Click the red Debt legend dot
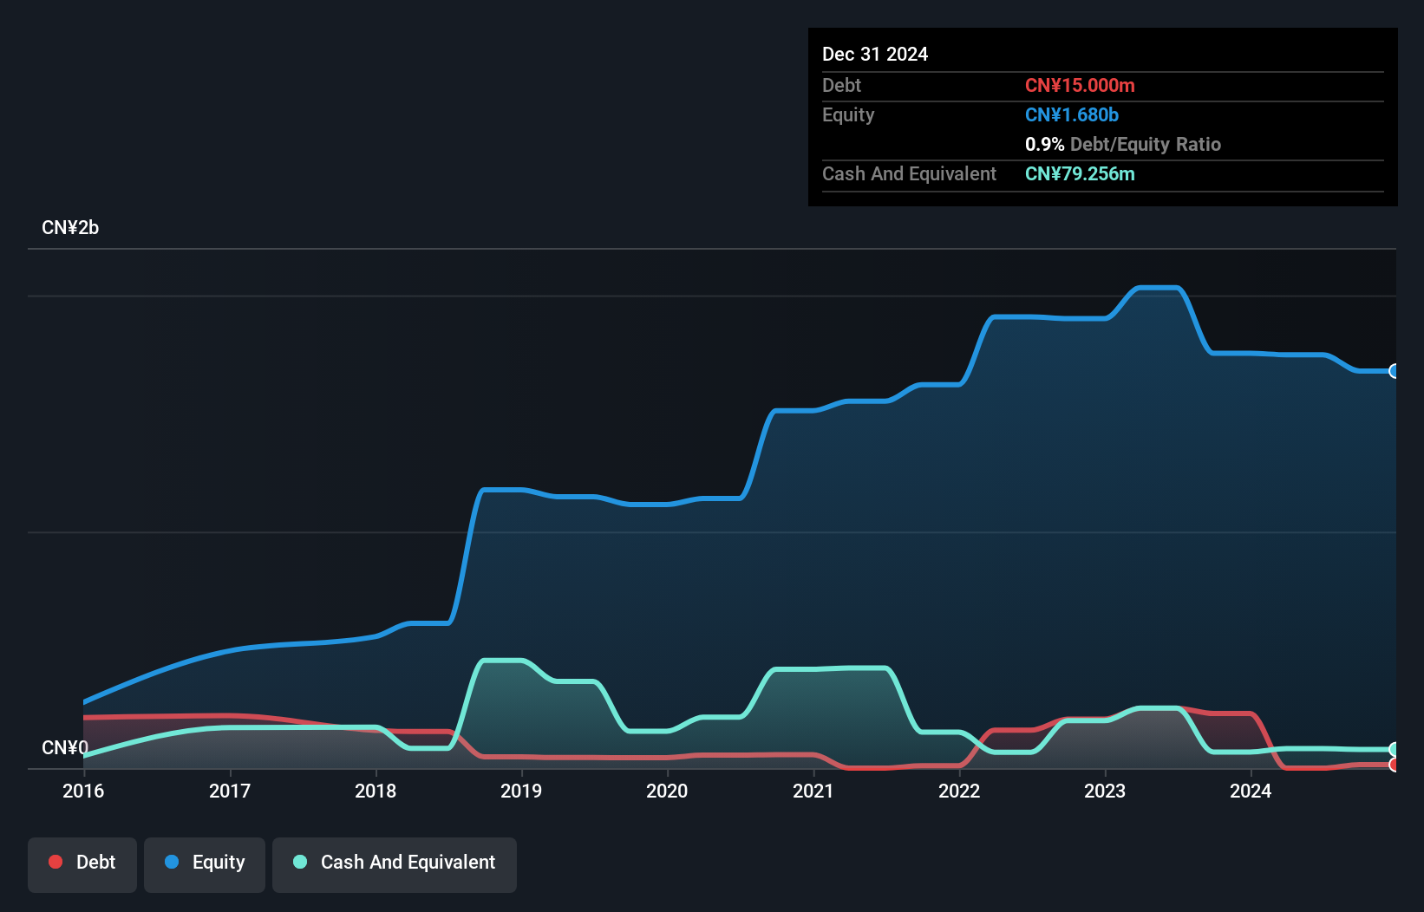 point(56,862)
